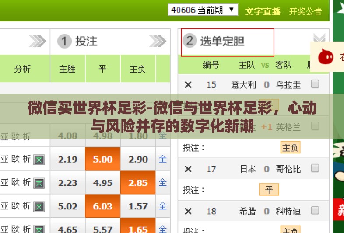Select the 4.95 draw odds

coord(103,182)
